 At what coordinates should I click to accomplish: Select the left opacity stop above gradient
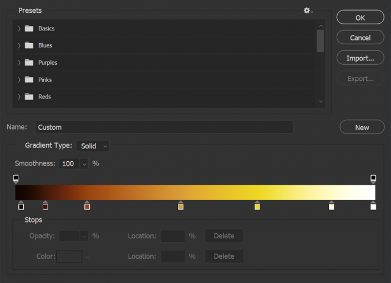click(x=16, y=178)
